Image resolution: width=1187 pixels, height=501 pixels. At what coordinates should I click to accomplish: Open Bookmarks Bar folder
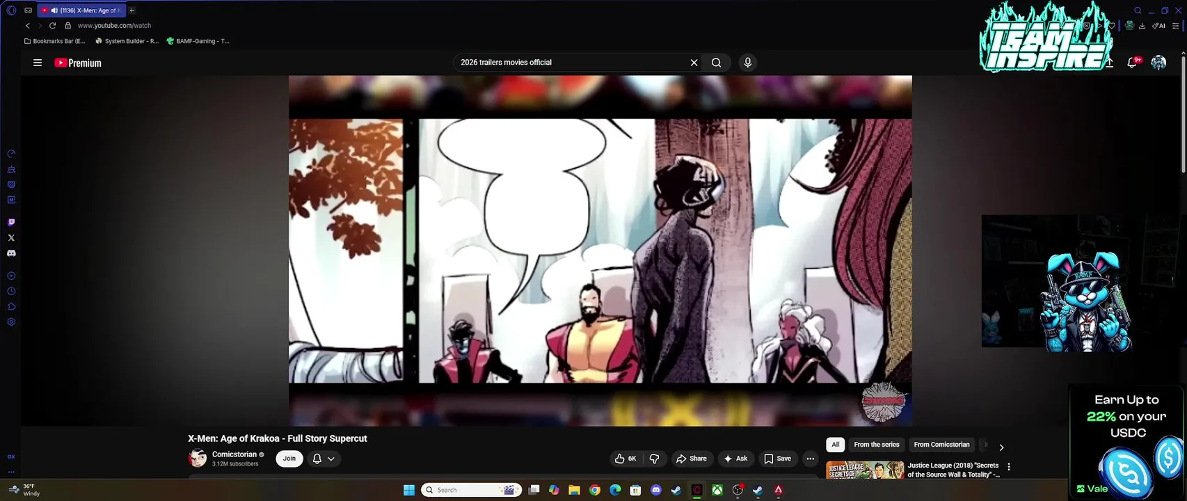tap(54, 41)
